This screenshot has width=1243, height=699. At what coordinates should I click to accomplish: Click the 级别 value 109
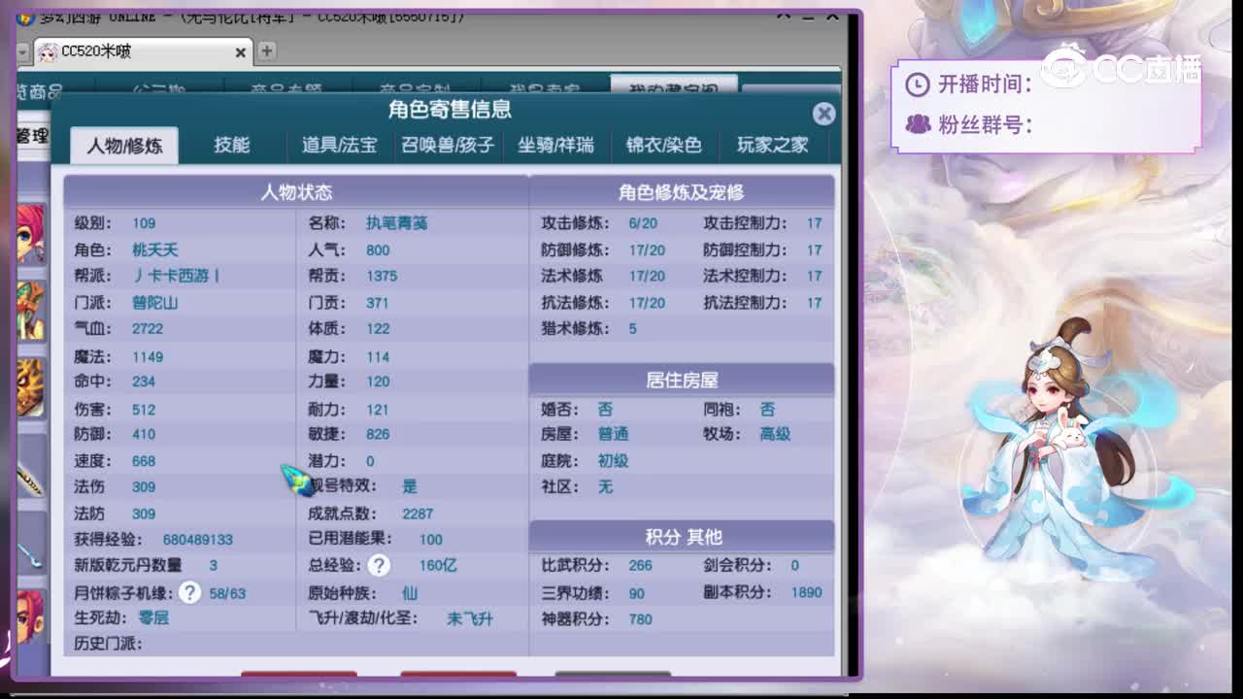[144, 223]
